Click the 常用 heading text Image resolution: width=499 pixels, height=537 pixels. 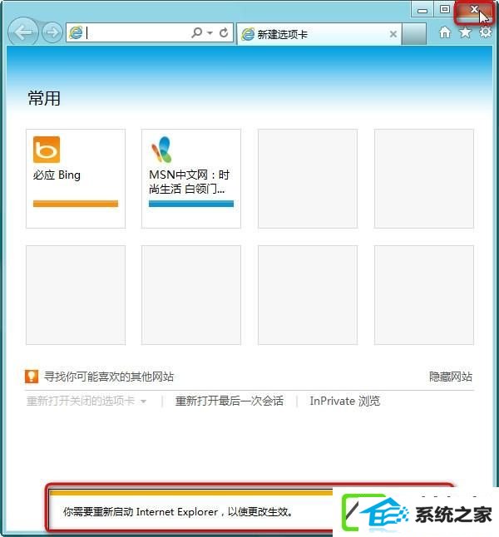click(x=44, y=98)
